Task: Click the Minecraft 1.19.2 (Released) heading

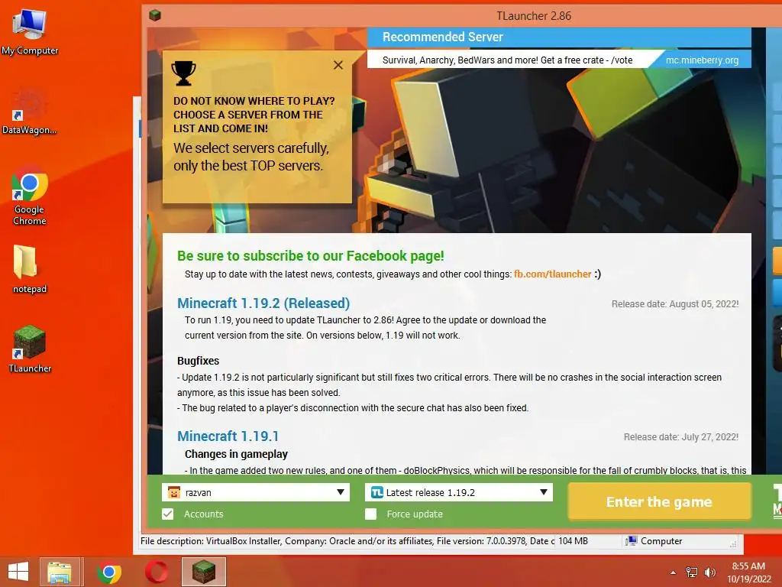Action: pos(263,303)
